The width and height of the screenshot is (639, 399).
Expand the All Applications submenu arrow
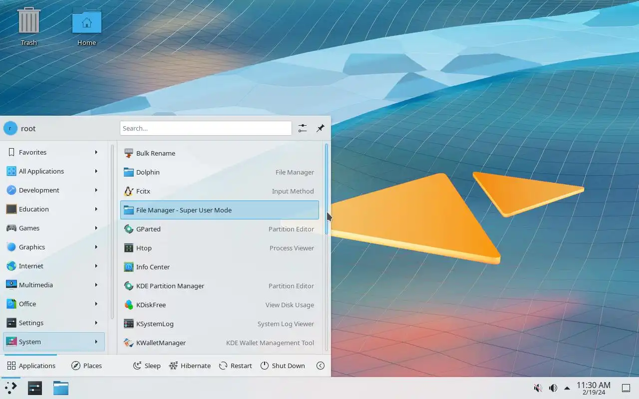pos(96,171)
